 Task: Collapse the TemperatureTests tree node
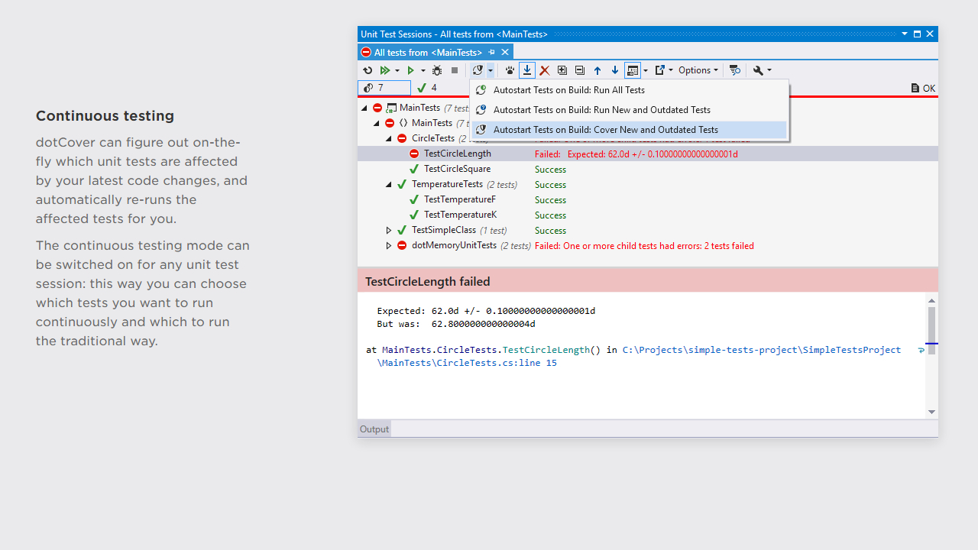389,185
